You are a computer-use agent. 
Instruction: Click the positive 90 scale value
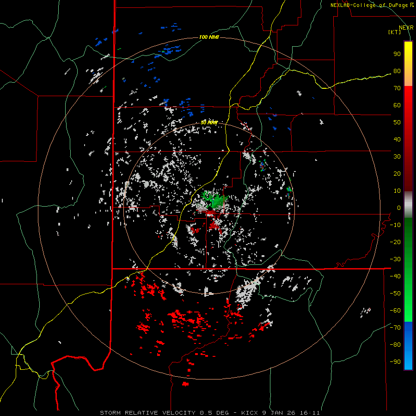397,54
